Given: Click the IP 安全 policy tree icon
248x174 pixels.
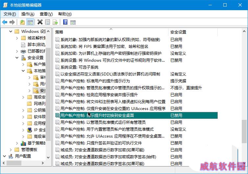Looking at the screenshot, I should point(30,130).
